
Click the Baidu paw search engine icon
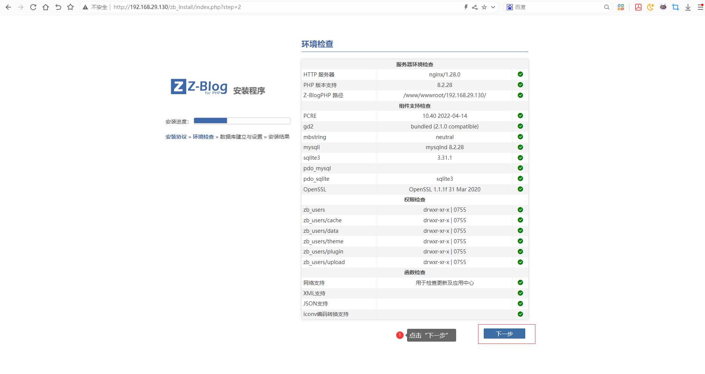tap(510, 7)
